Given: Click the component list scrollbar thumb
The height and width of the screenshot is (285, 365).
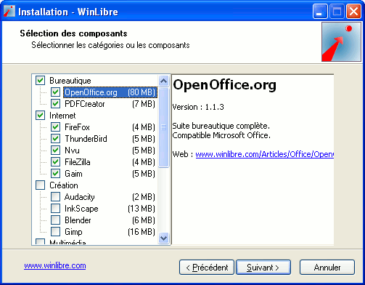Looking at the screenshot, I should [x=164, y=127].
